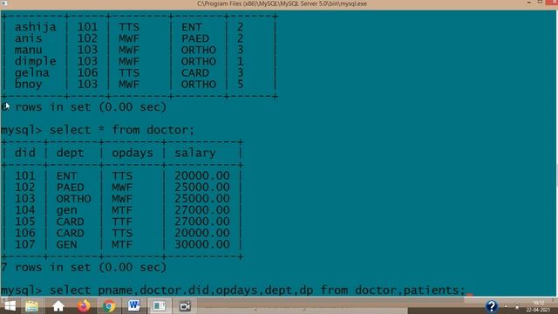Click dept 'GEN' for doctor 107
This screenshot has width=558, height=314.
pyautogui.click(x=66, y=244)
